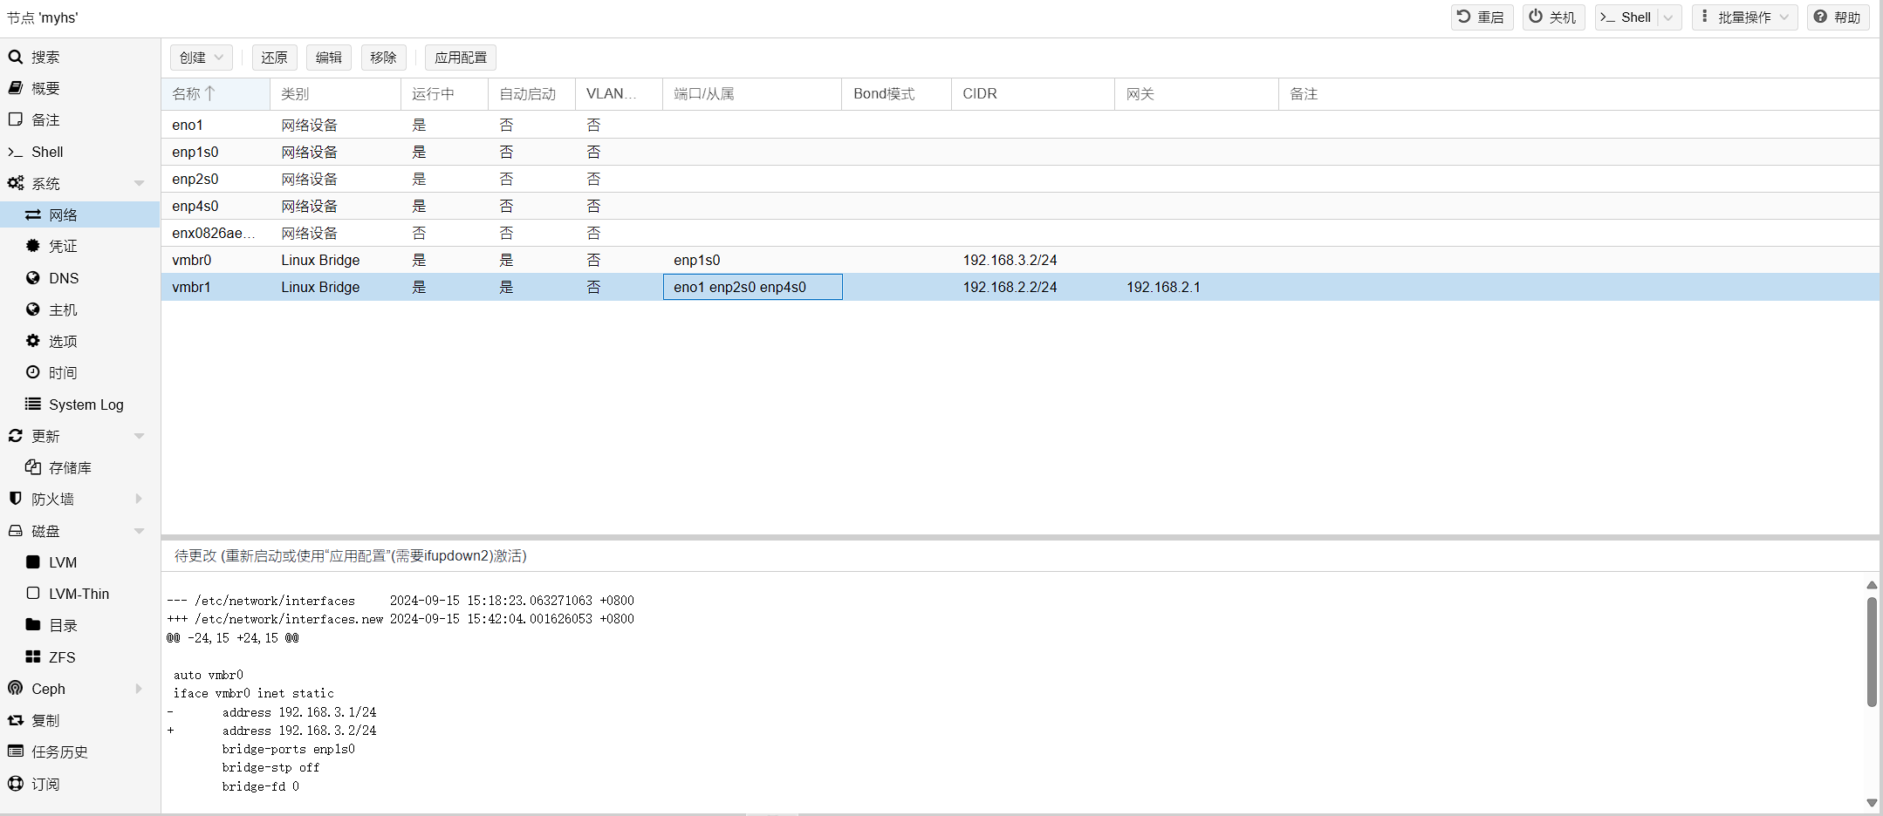This screenshot has width=1883, height=816.
Task: Click the 目录 folder icon
Action: click(33, 625)
